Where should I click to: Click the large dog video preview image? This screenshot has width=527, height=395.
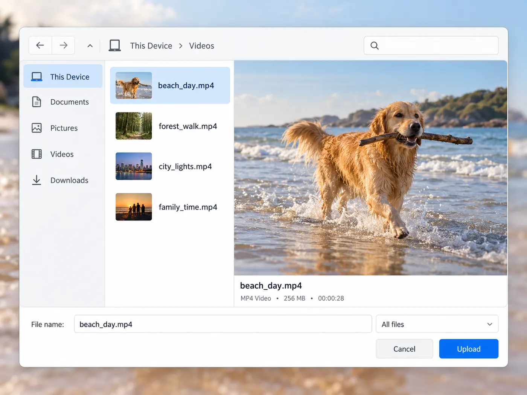coord(370,168)
